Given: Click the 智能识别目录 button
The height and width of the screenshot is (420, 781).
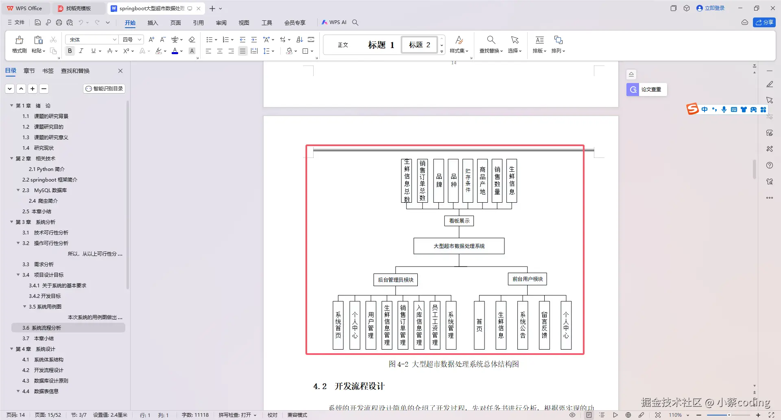Looking at the screenshot, I should [x=104, y=89].
